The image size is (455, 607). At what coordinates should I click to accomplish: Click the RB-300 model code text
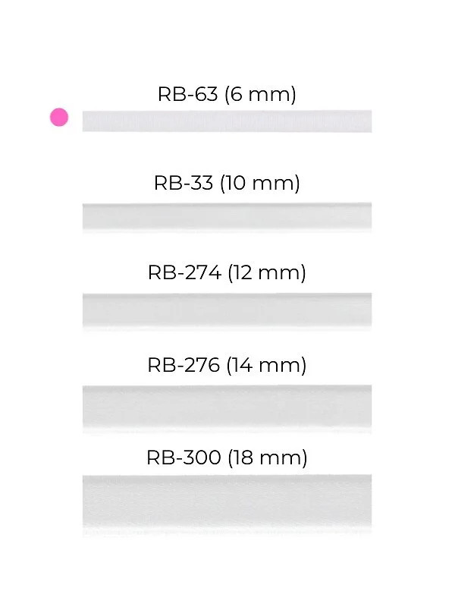184,458
